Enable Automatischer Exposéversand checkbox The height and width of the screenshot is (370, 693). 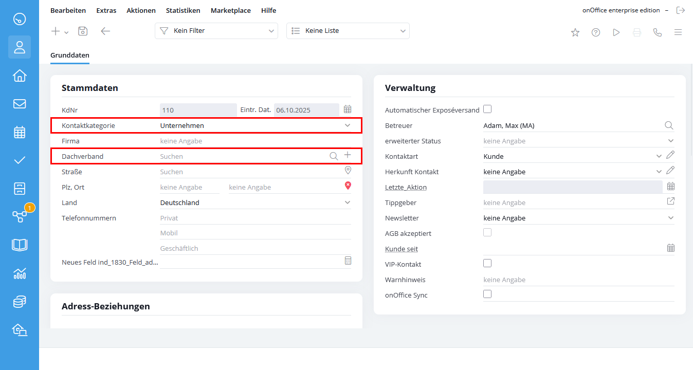click(487, 109)
